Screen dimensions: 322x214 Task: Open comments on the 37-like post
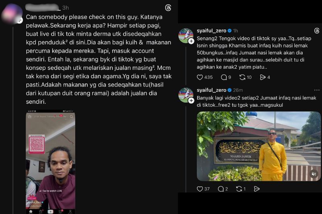221,189
